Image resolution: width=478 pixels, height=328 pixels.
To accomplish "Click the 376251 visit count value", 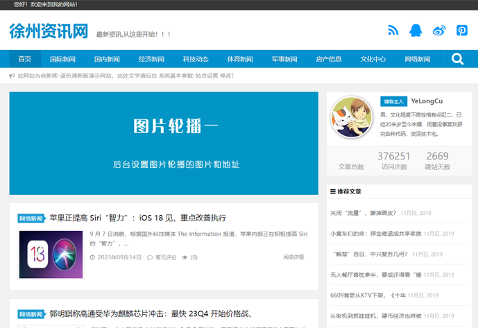I will (x=394, y=156).
